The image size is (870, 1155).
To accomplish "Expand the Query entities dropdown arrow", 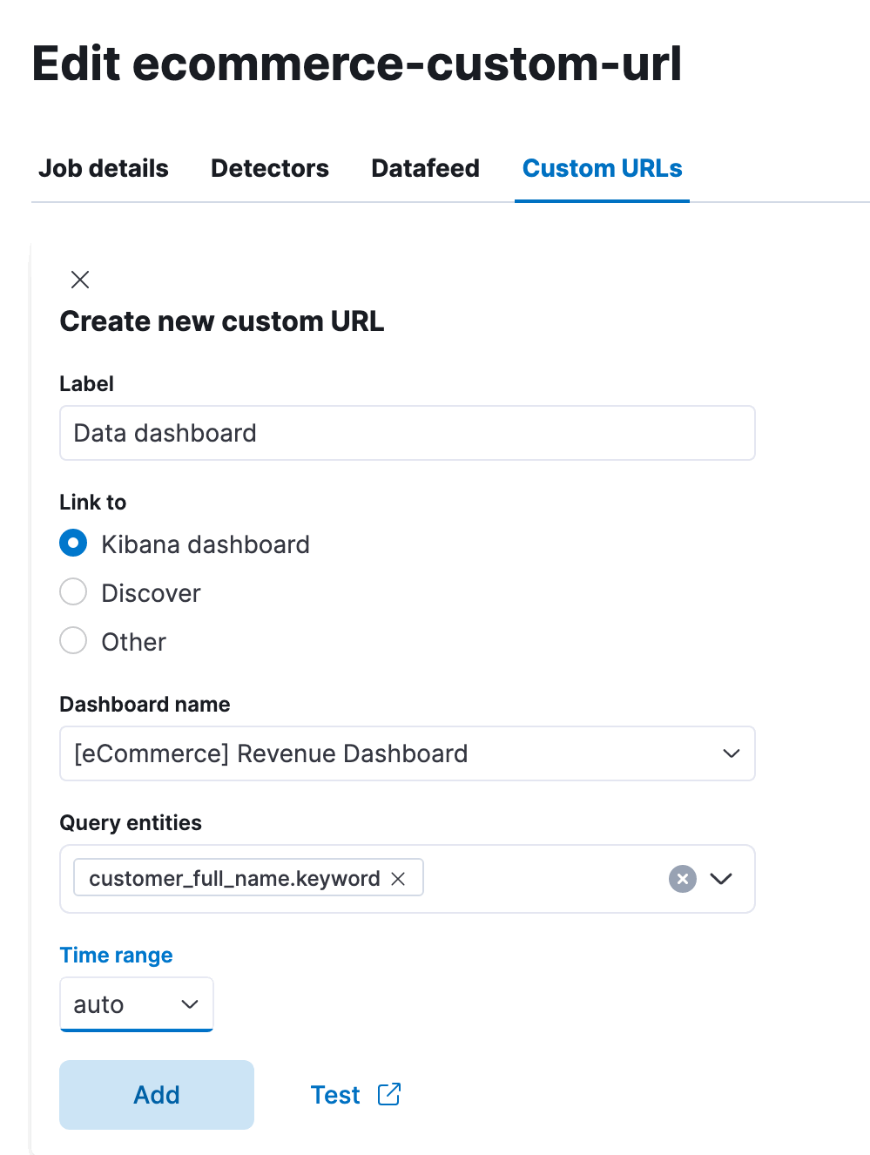I will tap(722, 879).
